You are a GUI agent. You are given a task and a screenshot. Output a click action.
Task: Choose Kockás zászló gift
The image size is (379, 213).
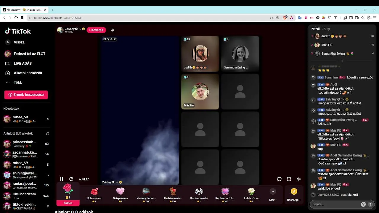coord(199,195)
